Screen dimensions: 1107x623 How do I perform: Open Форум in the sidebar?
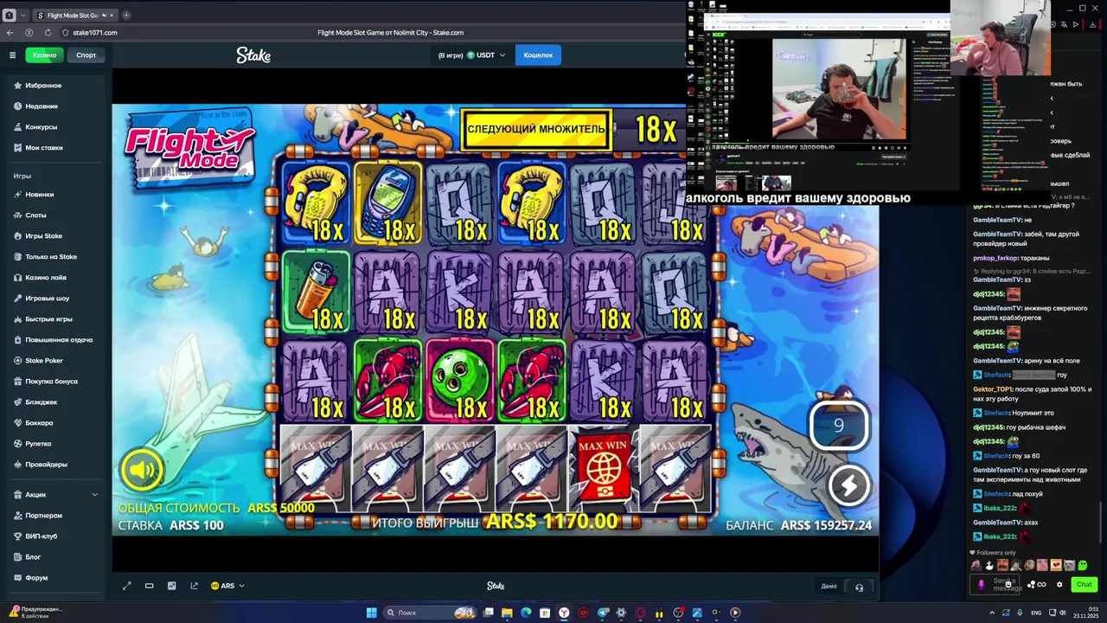pos(36,578)
